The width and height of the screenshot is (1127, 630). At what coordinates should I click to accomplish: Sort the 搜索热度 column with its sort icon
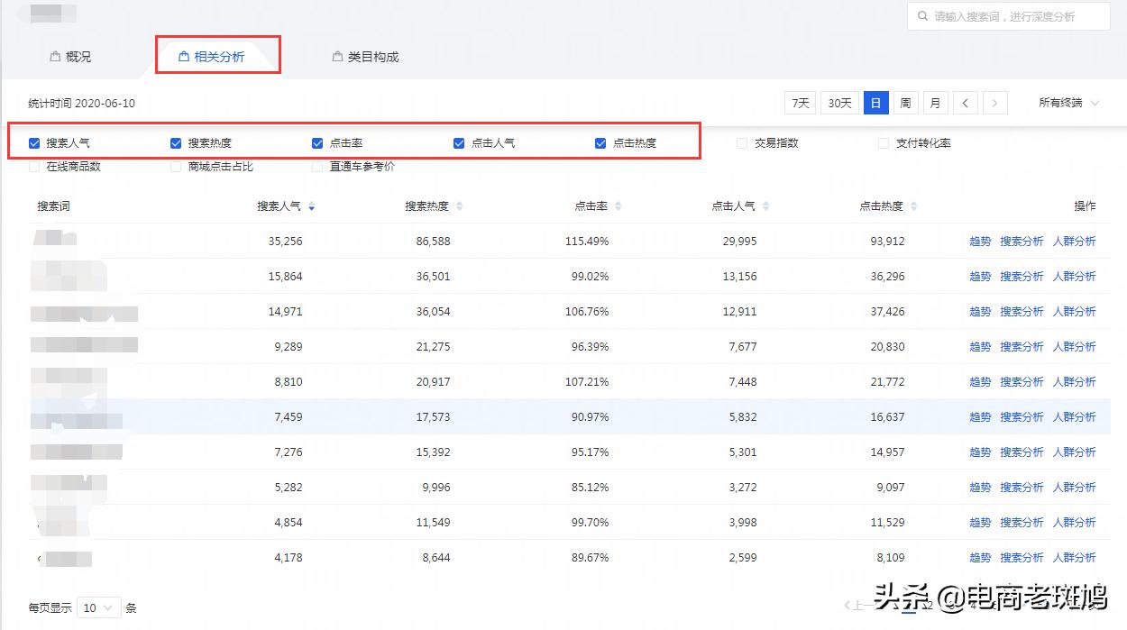[459, 205]
